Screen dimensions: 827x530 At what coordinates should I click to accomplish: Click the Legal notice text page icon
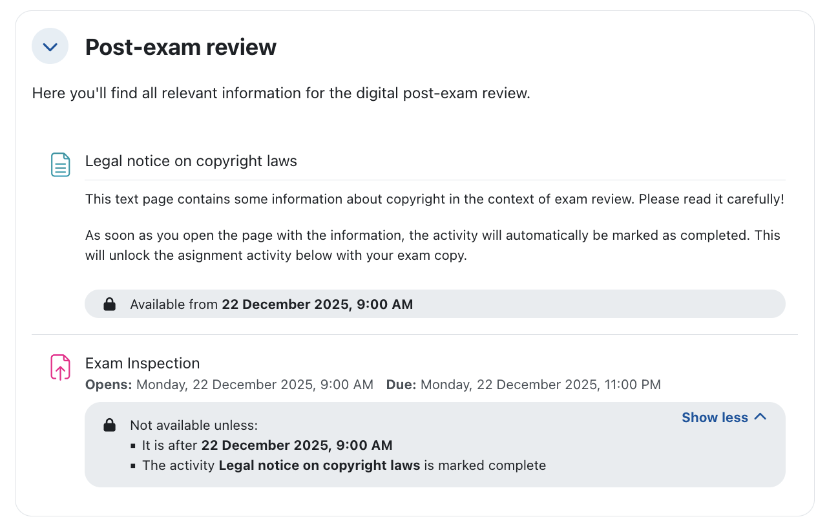click(x=60, y=165)
